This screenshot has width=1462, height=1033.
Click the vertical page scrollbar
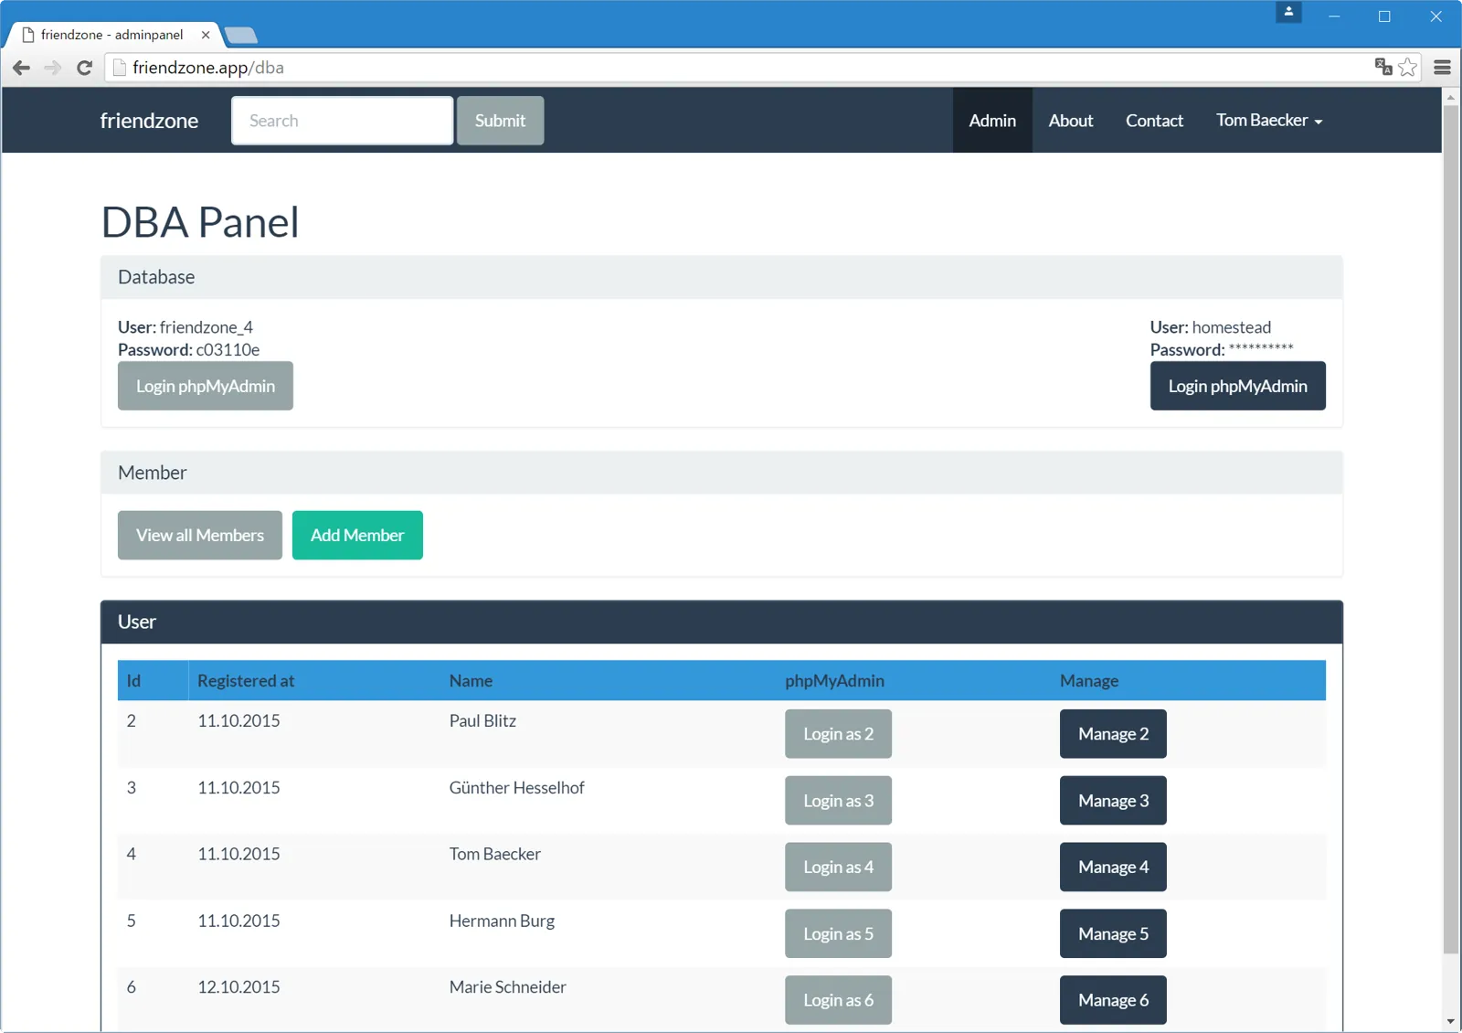point(1450,530)
